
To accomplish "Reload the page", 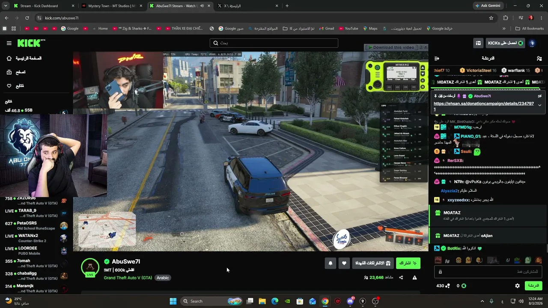I will pyautogui.click(x=27, y=18).
